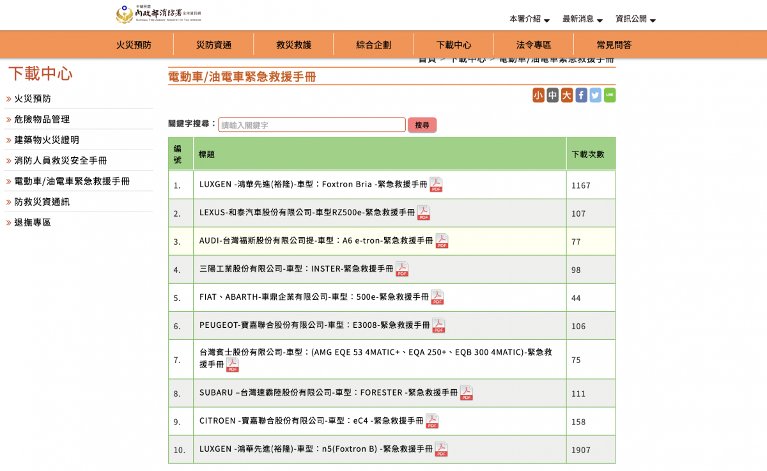Share the page via the LINE icon
The height and width of the screenshot is (471, 767).
pyautogui.click(x=609, y=95)
